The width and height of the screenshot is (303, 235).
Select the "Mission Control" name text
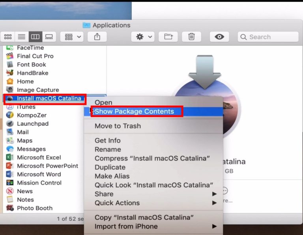click(39, 183)
